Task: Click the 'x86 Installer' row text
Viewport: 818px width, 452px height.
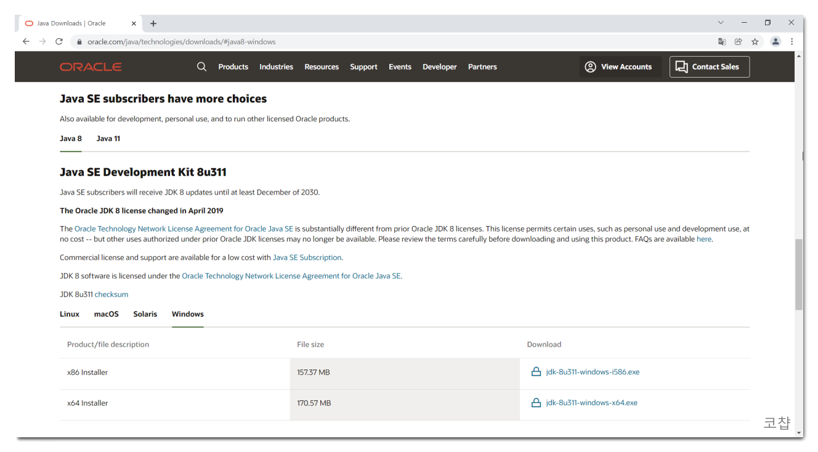Action: click(x=87, y=372)
